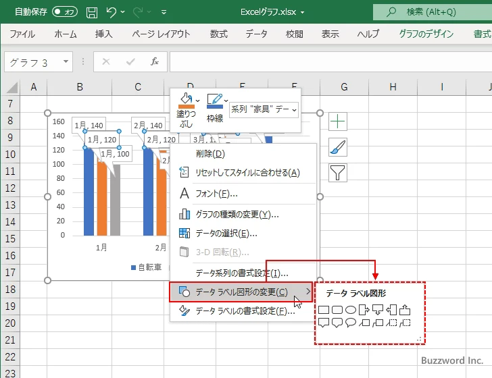Choose the rectangular speech bubble label shape

pyautogui.click(x=324, y=323)
